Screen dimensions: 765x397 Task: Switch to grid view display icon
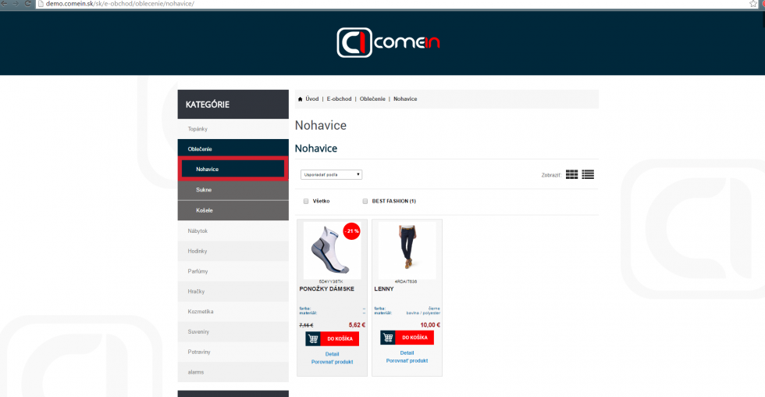[x=571, y=174]
